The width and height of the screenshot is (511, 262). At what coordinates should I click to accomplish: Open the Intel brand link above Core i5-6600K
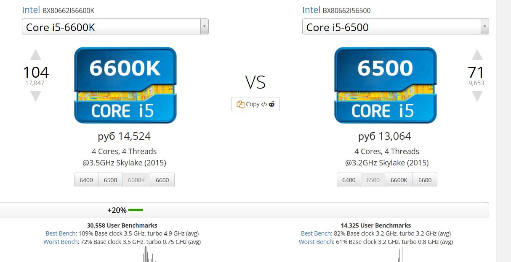[31, 10]
